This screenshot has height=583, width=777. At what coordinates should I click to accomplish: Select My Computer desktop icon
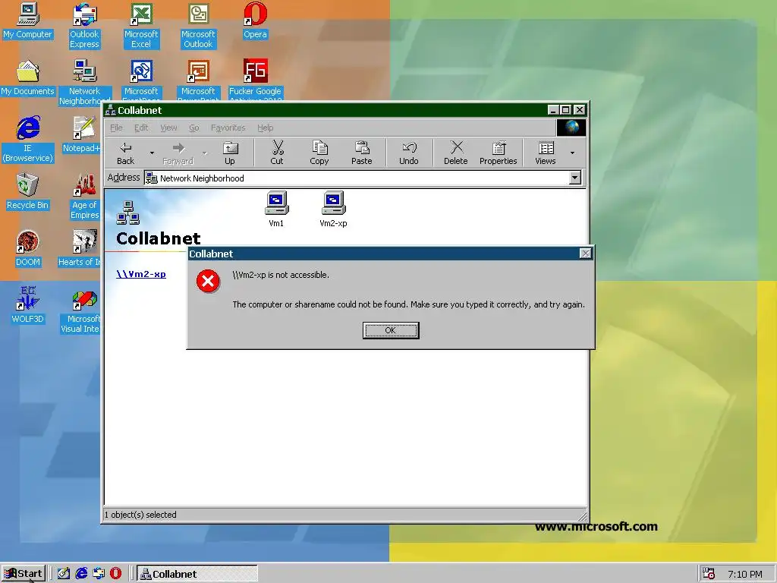(x=28, y=20)
